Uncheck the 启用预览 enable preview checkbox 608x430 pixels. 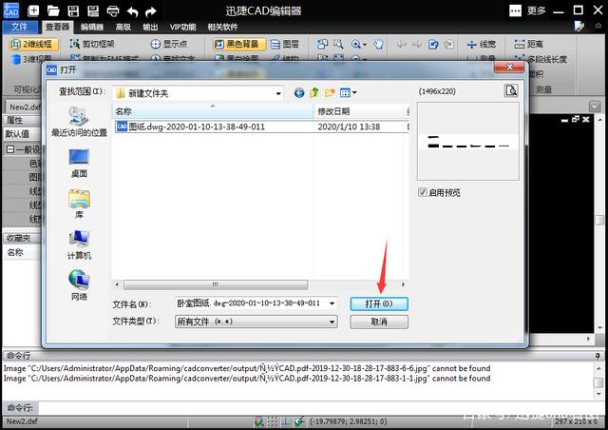click(x=423, y=192)
